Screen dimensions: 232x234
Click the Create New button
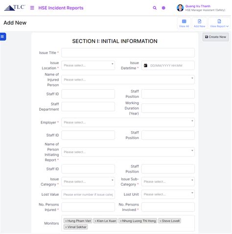[x=215, y=37]
